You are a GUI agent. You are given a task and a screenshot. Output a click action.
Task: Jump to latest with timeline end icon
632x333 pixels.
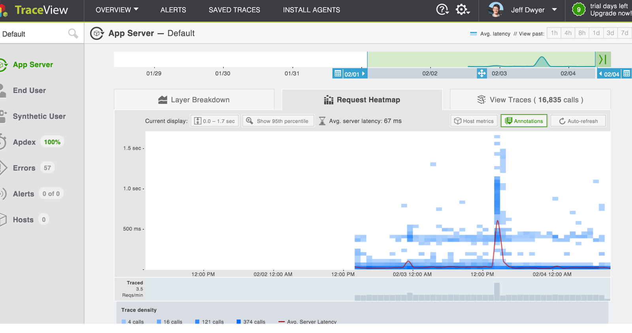pyautogui.click(x=603, y=60)
